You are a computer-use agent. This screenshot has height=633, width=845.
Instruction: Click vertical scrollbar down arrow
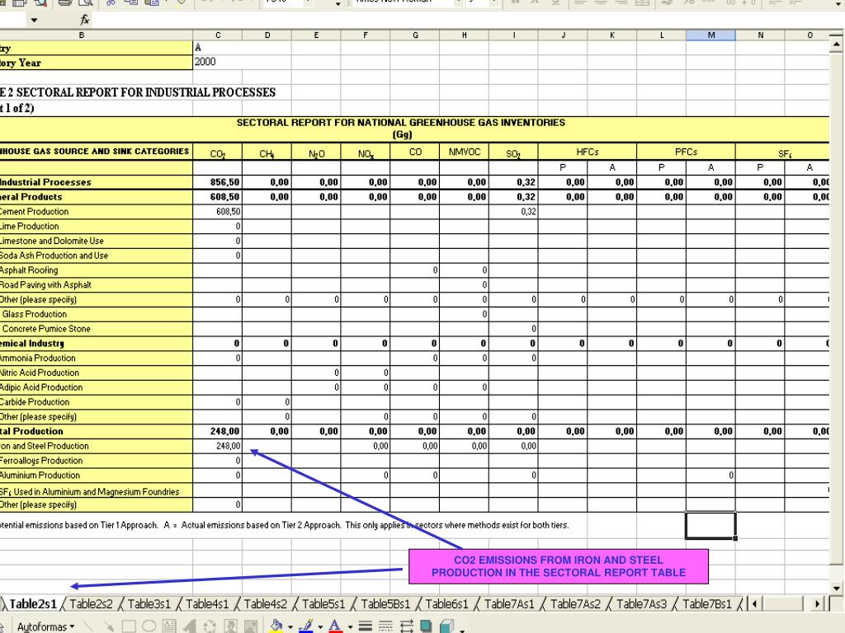pyautogui.click(x=837, y=588)
